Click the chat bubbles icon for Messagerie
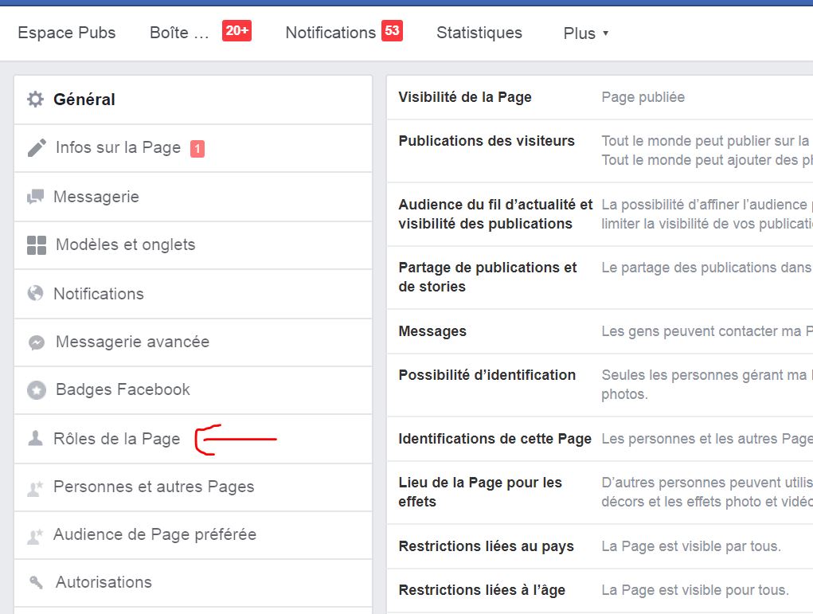 coord(35,197)
